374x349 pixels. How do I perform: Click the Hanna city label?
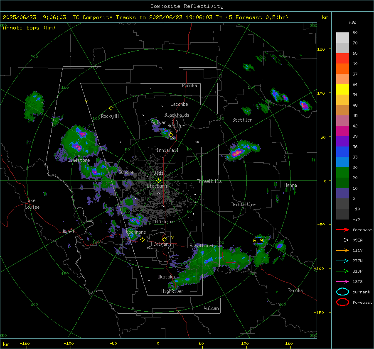(x=290, y=185)
